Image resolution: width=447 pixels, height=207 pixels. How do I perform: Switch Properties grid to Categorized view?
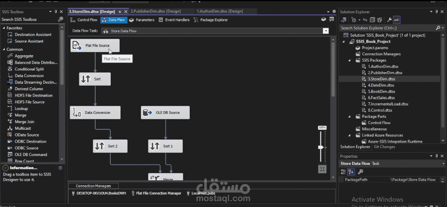coord(343,172)
